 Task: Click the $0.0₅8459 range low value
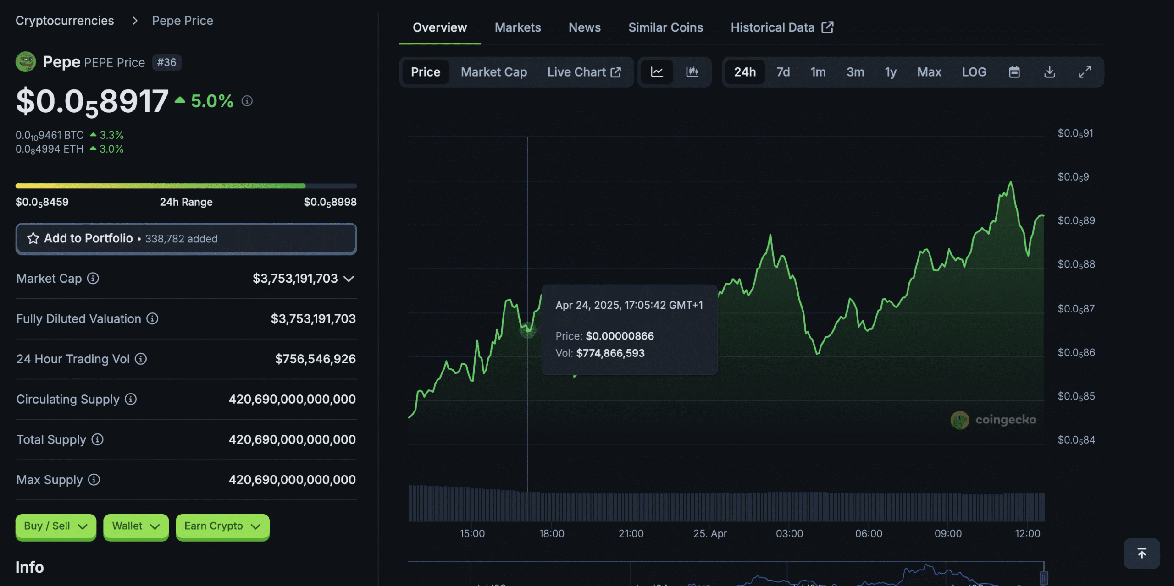pyautogui.click(x=42, y=202)
